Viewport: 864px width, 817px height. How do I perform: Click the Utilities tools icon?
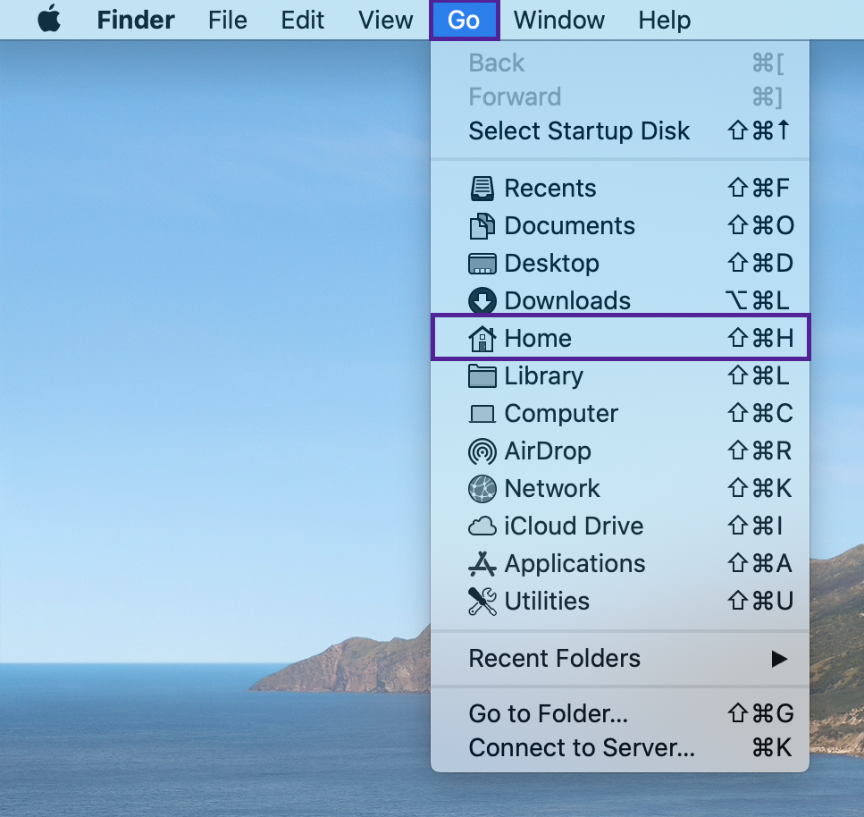click(x=482, y=601)
